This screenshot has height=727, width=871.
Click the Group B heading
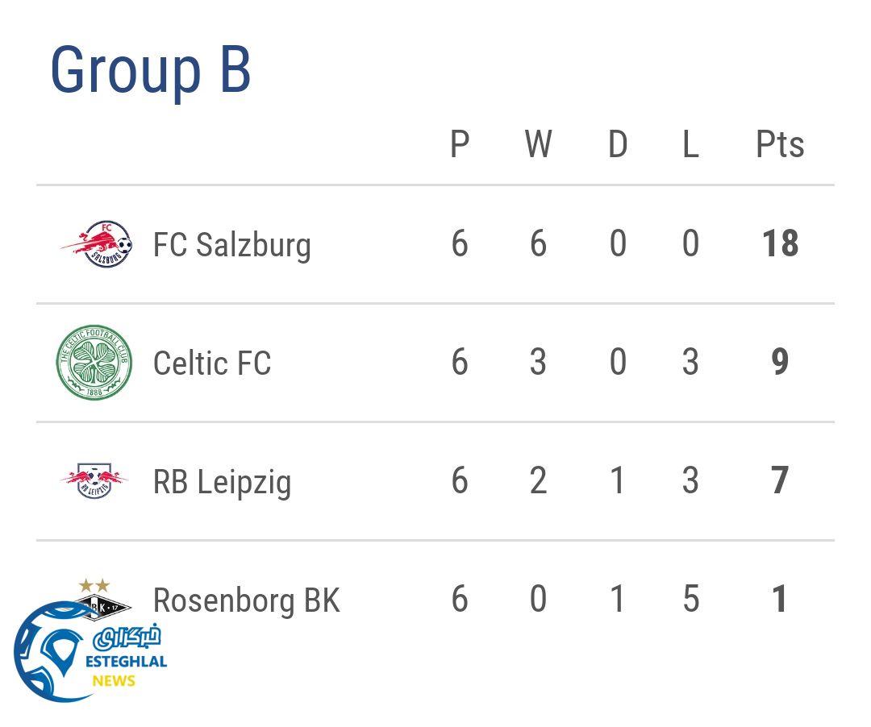[x=151, y=70]
